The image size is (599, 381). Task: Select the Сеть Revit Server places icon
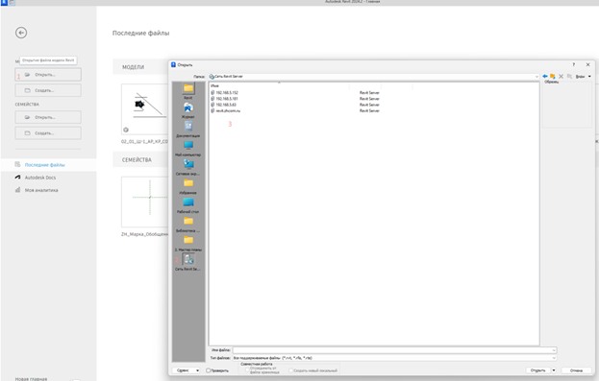[187, 262]
